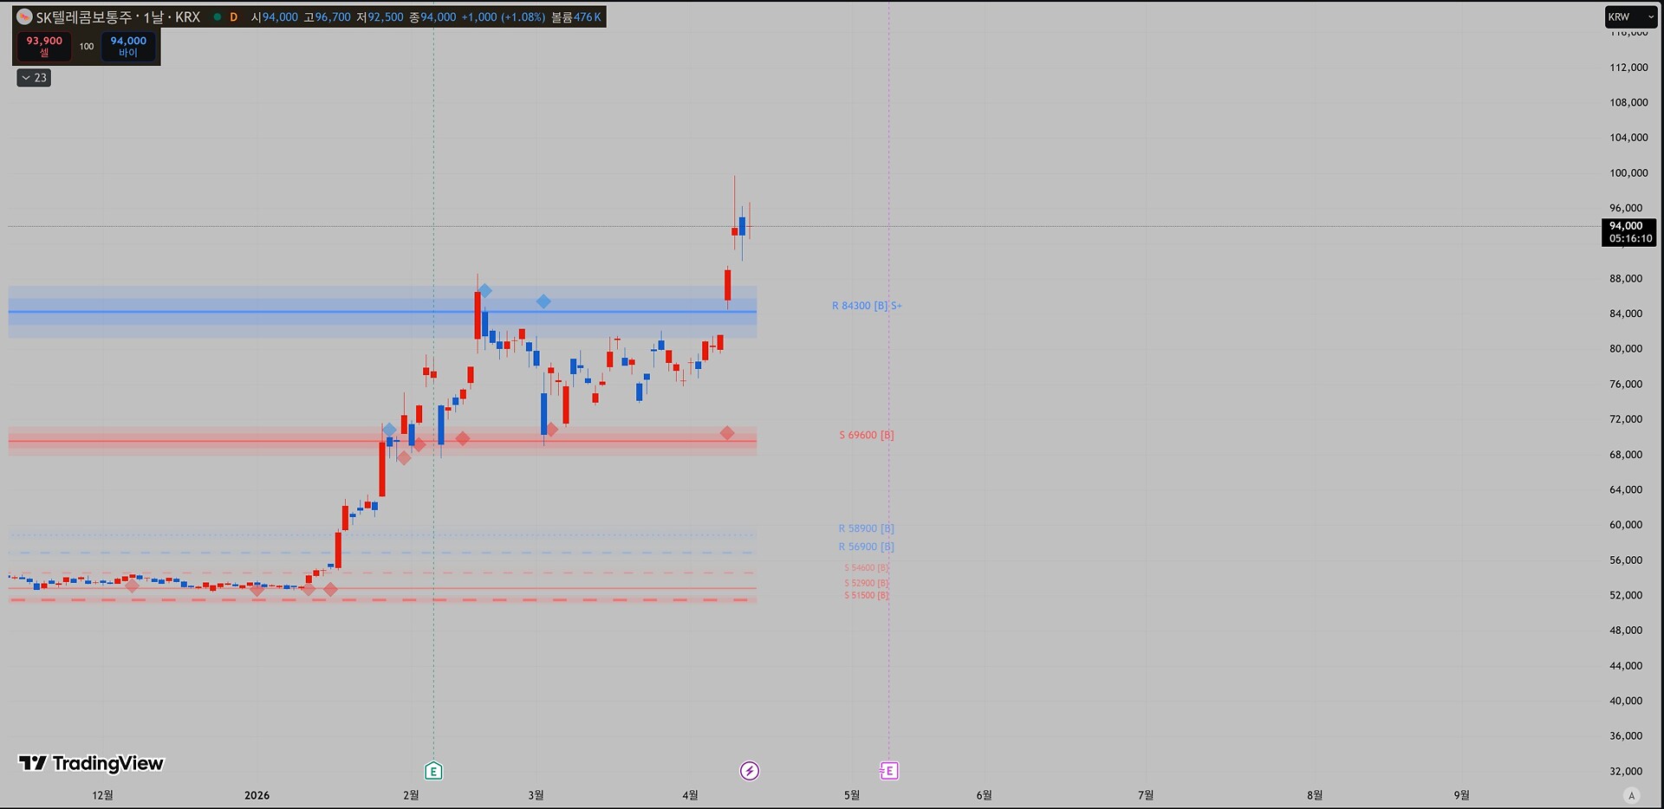
Task: Click the 32,000 price scale label
Action: click(1626, 771)
